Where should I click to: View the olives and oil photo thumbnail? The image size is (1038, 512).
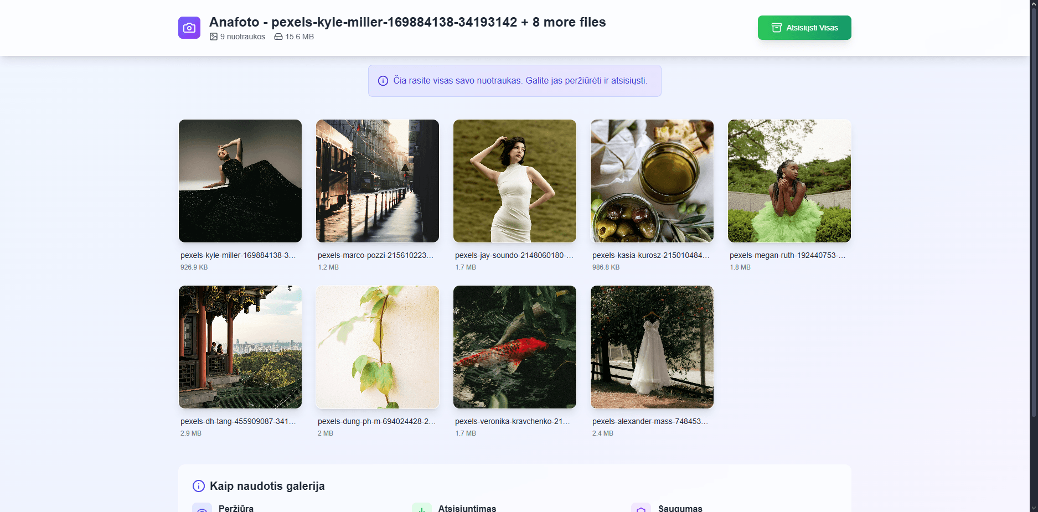(652, 181)
